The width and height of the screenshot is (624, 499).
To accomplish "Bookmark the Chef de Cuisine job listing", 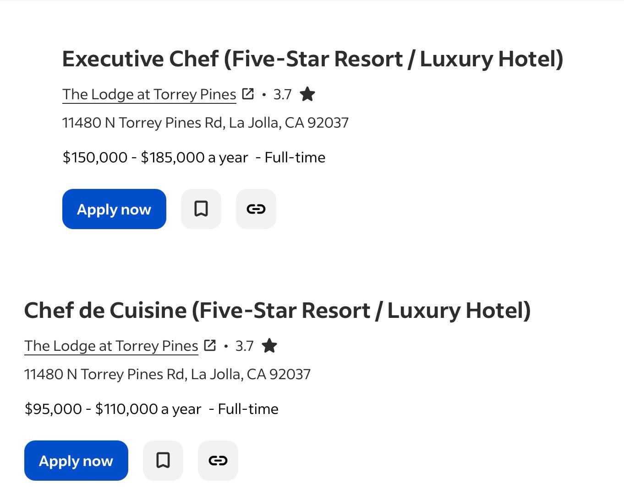I will (163, 461).
